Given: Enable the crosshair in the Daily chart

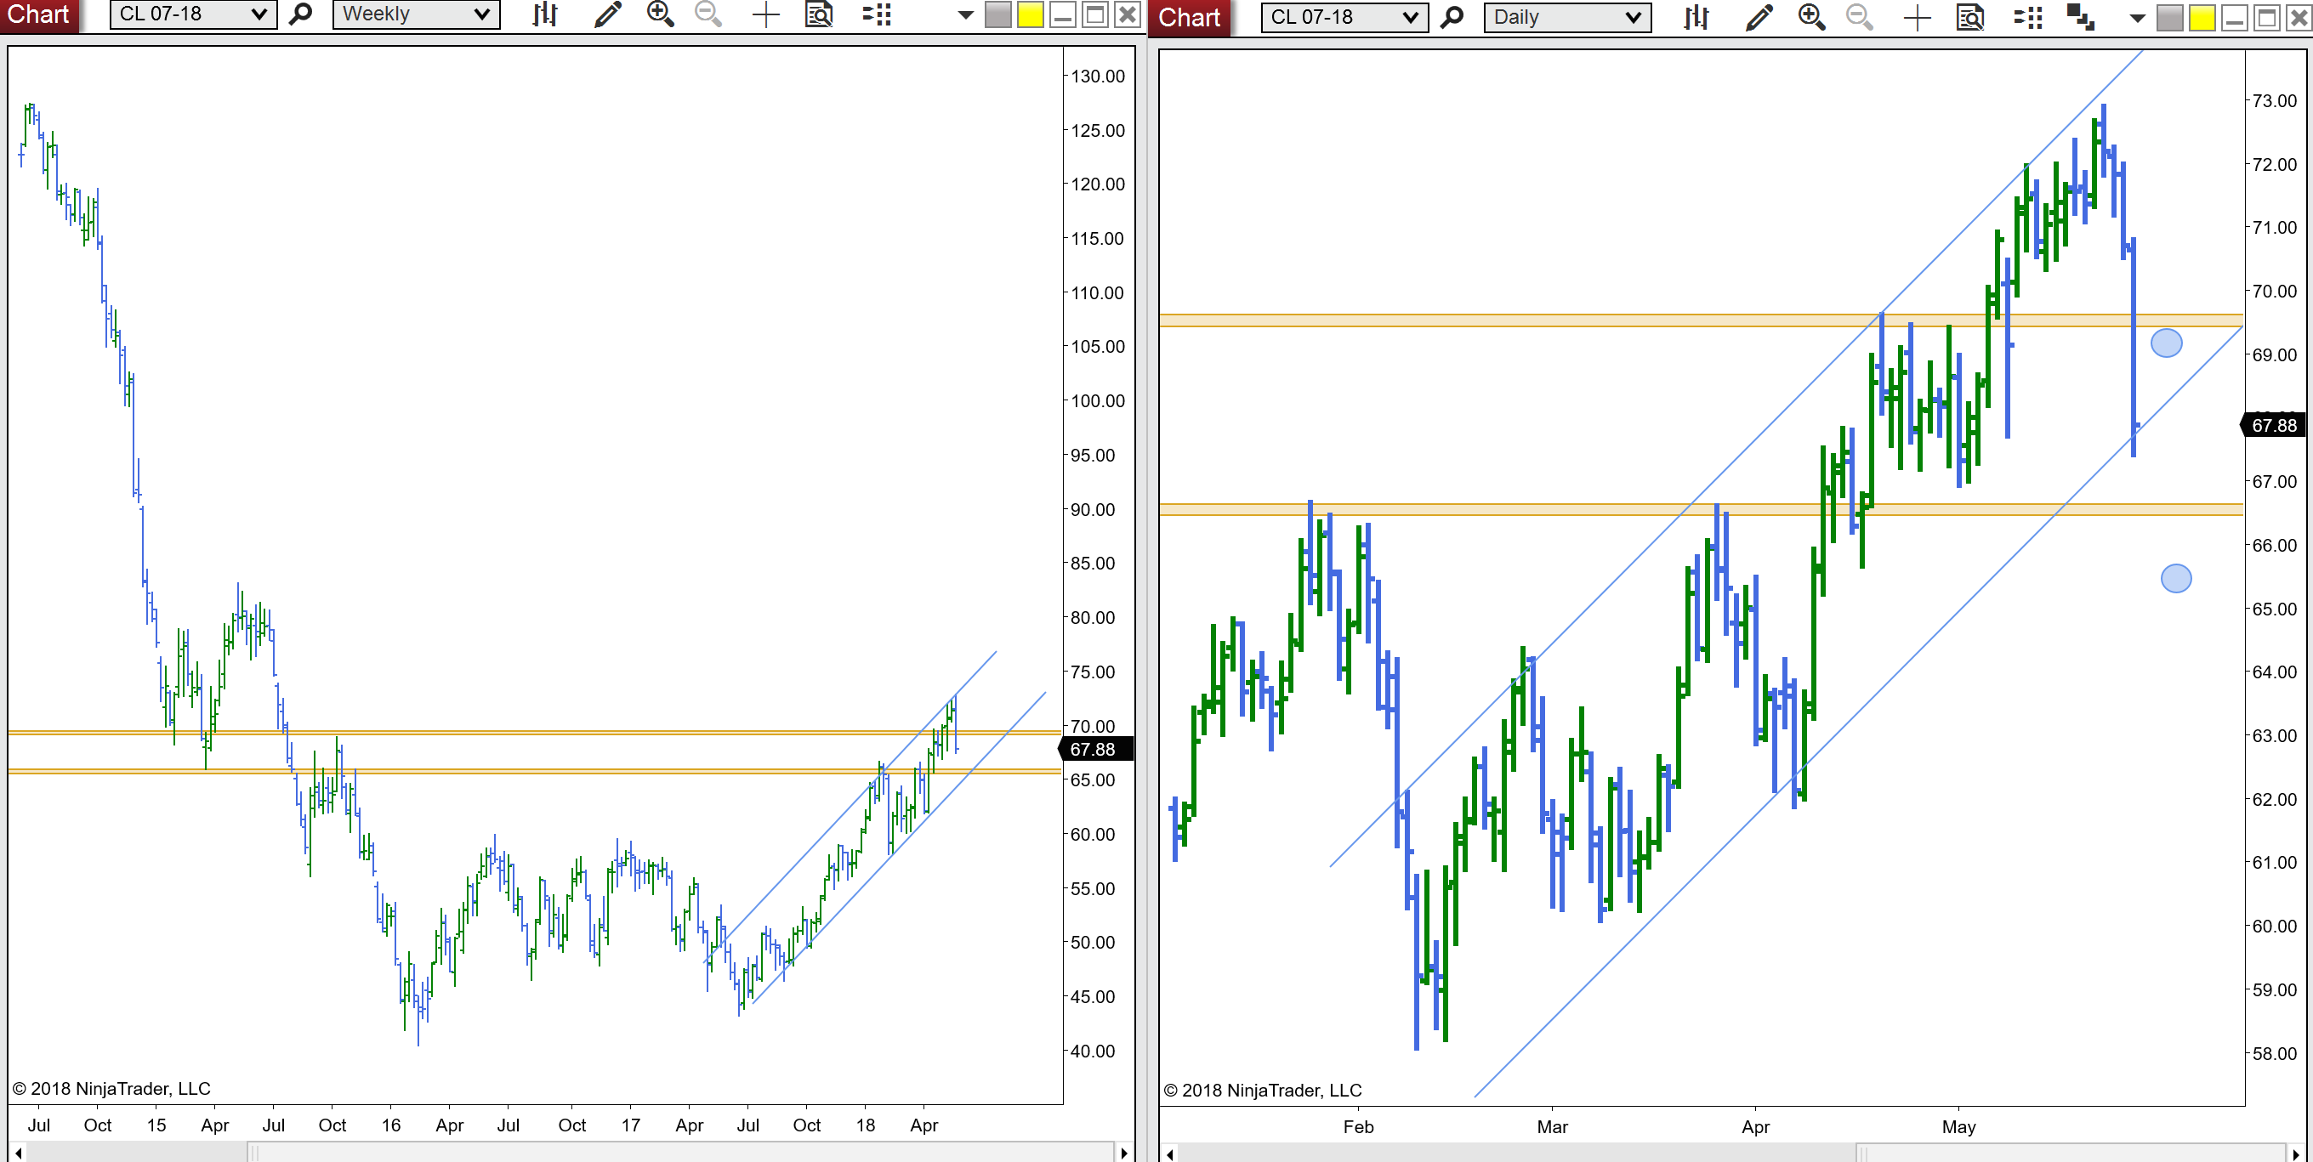Looking at the screenshot, I should (1917, 17).
